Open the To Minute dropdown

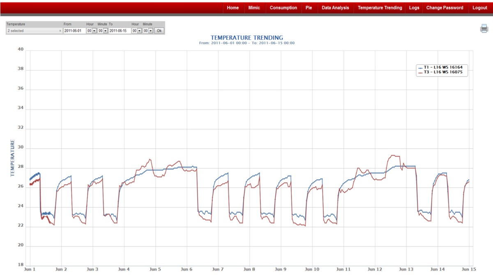tap(148, 31)
